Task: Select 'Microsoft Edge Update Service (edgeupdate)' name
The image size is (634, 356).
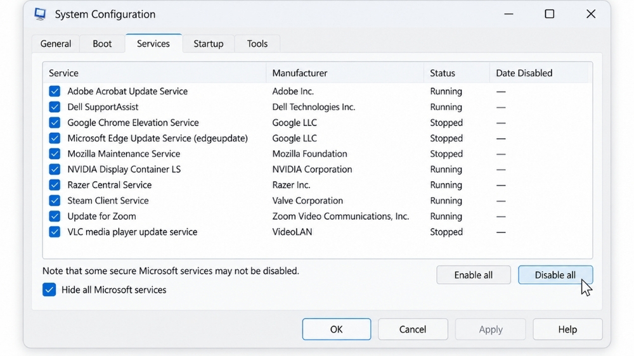Action: click(x=158, y=138)
